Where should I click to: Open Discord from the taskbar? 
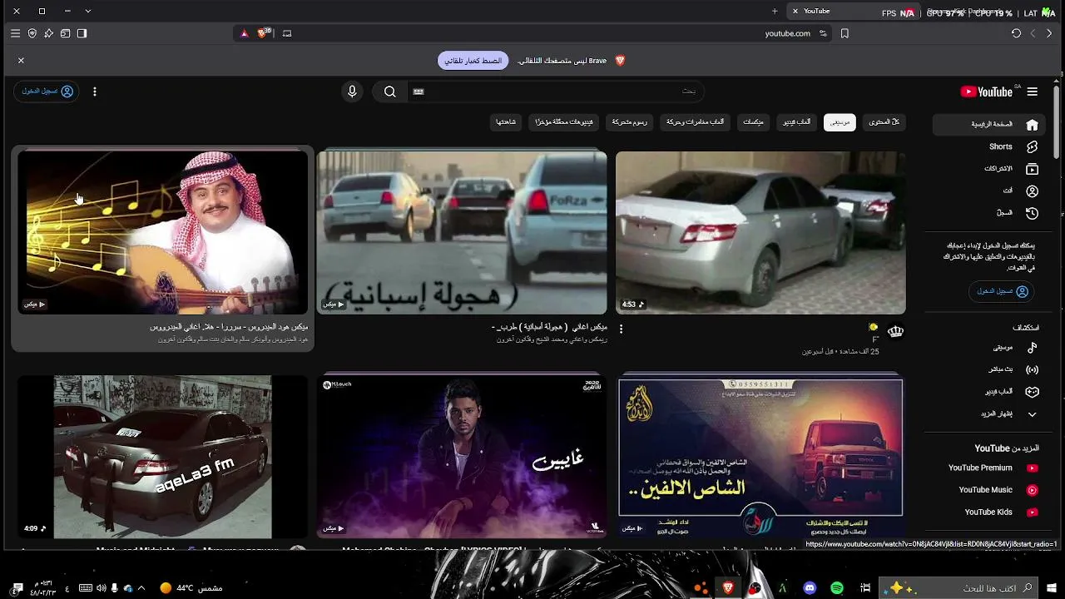(810, 588)
